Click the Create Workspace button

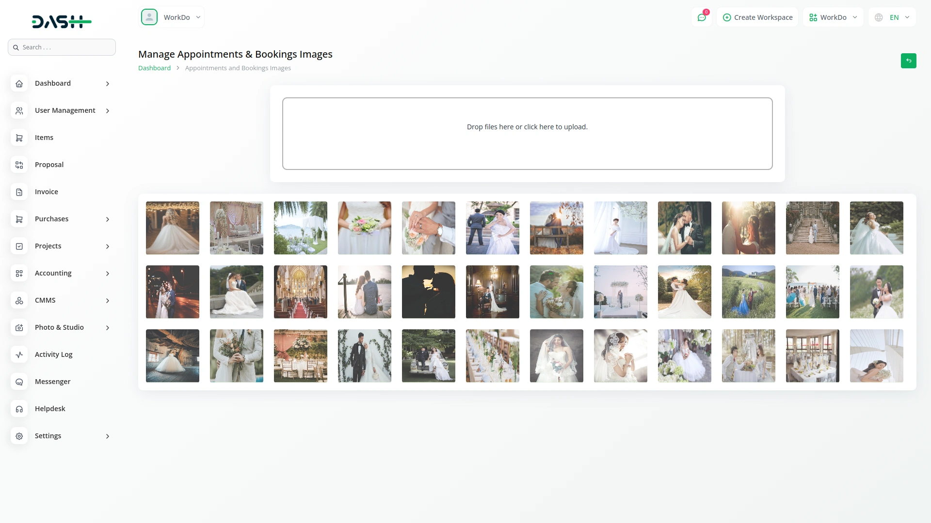point(757,17)
